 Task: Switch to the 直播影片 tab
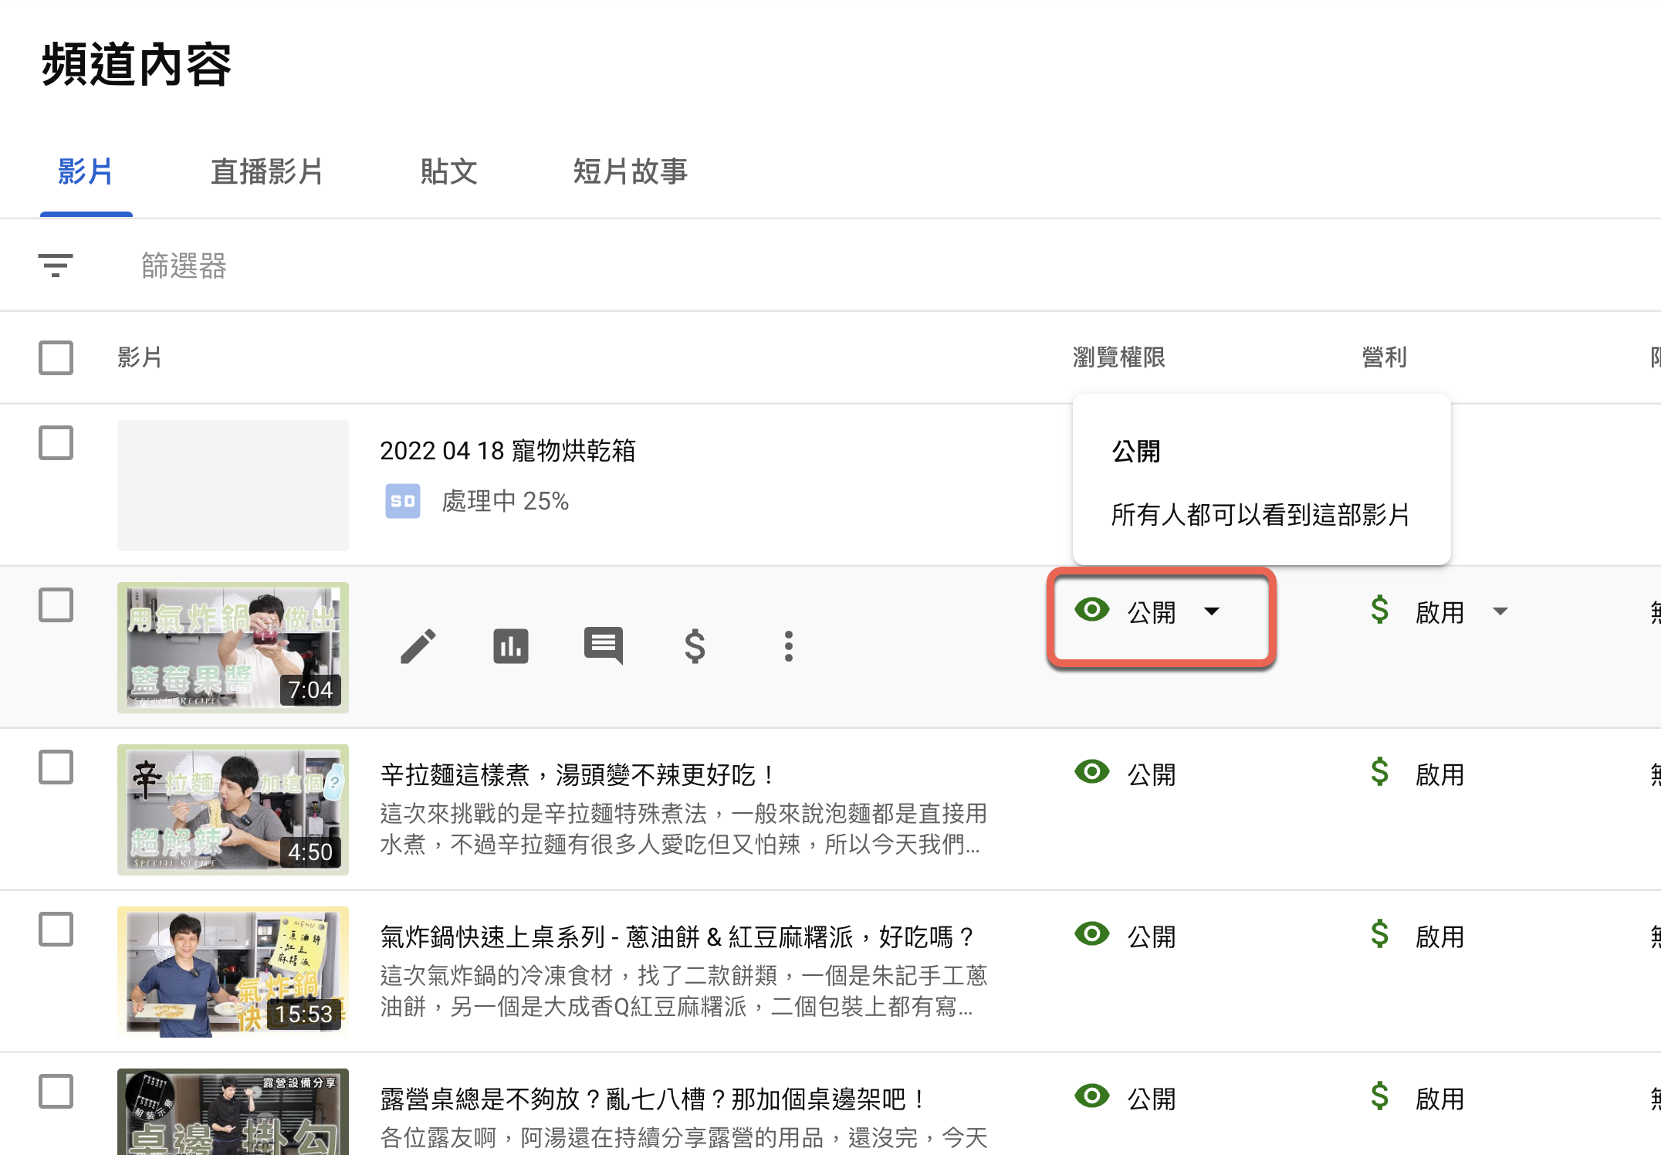[266, 171]
